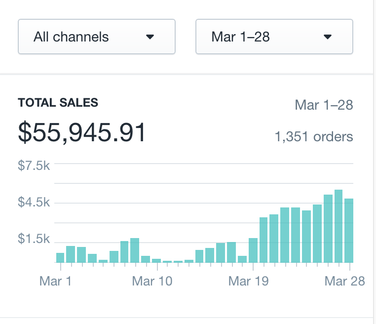Screen dimensions: 376x324
Task: Click the caret arrow in date range selector
Action: click(x=327, y=37)
